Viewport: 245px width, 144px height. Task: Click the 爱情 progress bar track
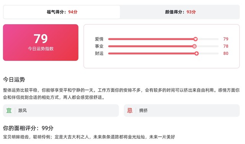pyautogui.click(x=163, y=39)
